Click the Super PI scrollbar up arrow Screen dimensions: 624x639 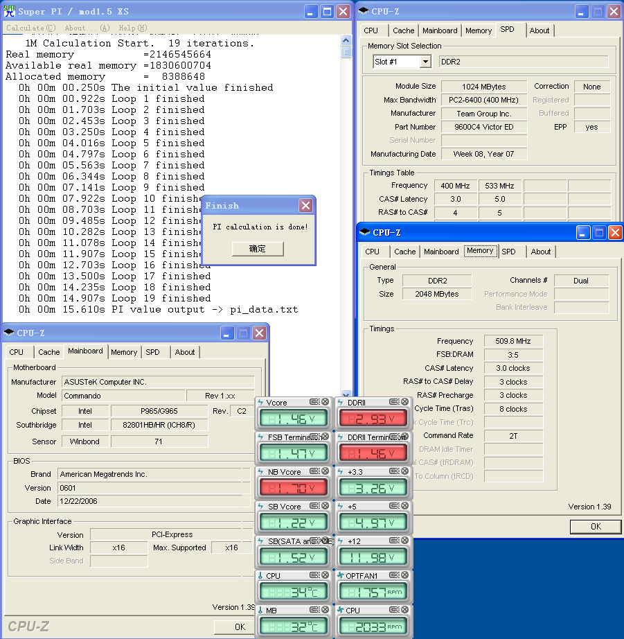[x=346, y=39]
